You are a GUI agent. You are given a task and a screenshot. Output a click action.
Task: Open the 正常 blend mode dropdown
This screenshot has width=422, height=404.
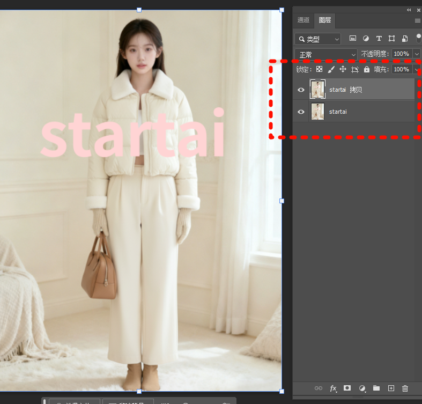pos(326,55)
